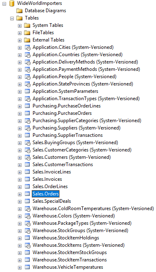Expand the System Tables folder

coord(20,26)
